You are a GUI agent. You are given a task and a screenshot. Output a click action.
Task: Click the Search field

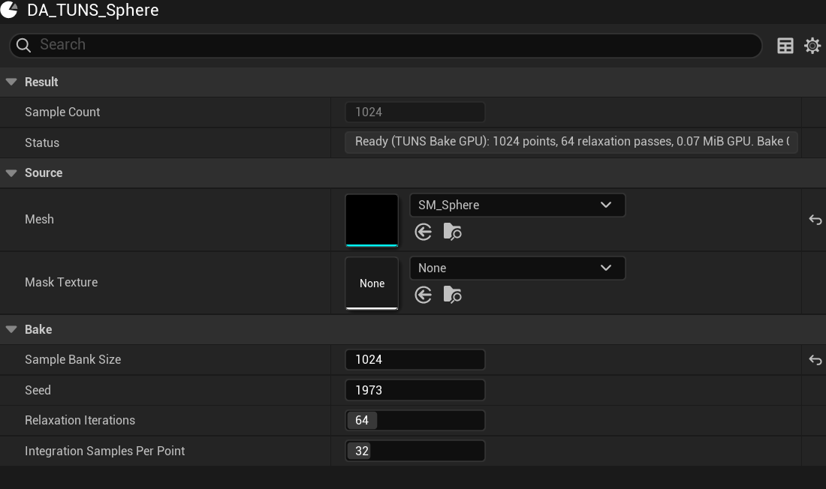pyautogui.click(x=386, y=45)
